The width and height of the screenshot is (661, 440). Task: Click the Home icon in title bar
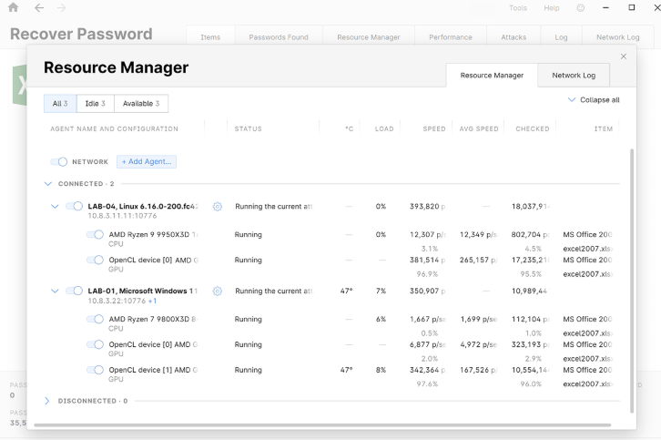(13, 8)
